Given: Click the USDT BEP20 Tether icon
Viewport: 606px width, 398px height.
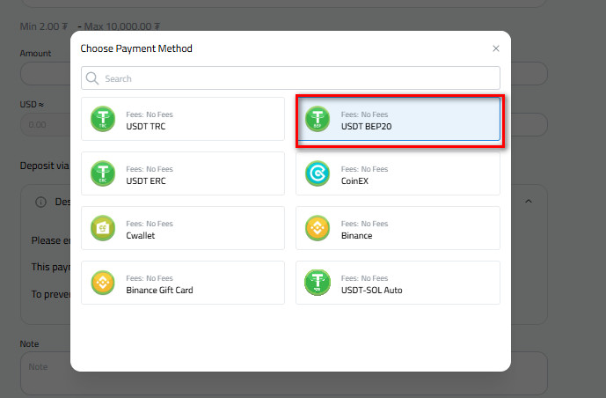Looking at the screenshot, I should (318, 119).
